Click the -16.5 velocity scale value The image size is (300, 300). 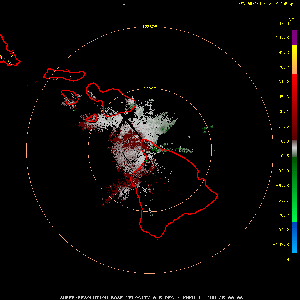282,156
